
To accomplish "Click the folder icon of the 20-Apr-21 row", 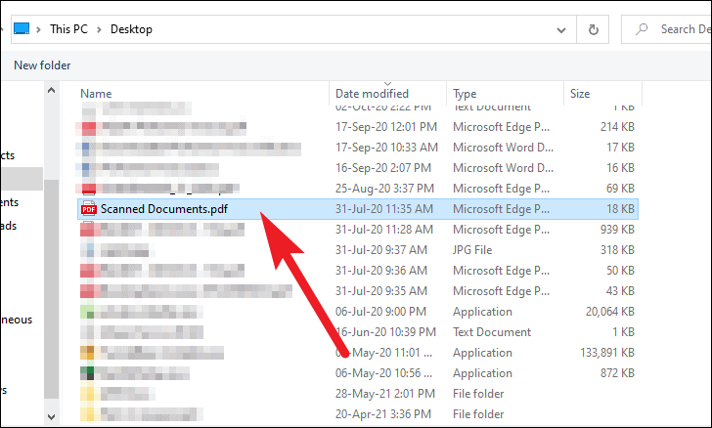I will tap(88, 414).
